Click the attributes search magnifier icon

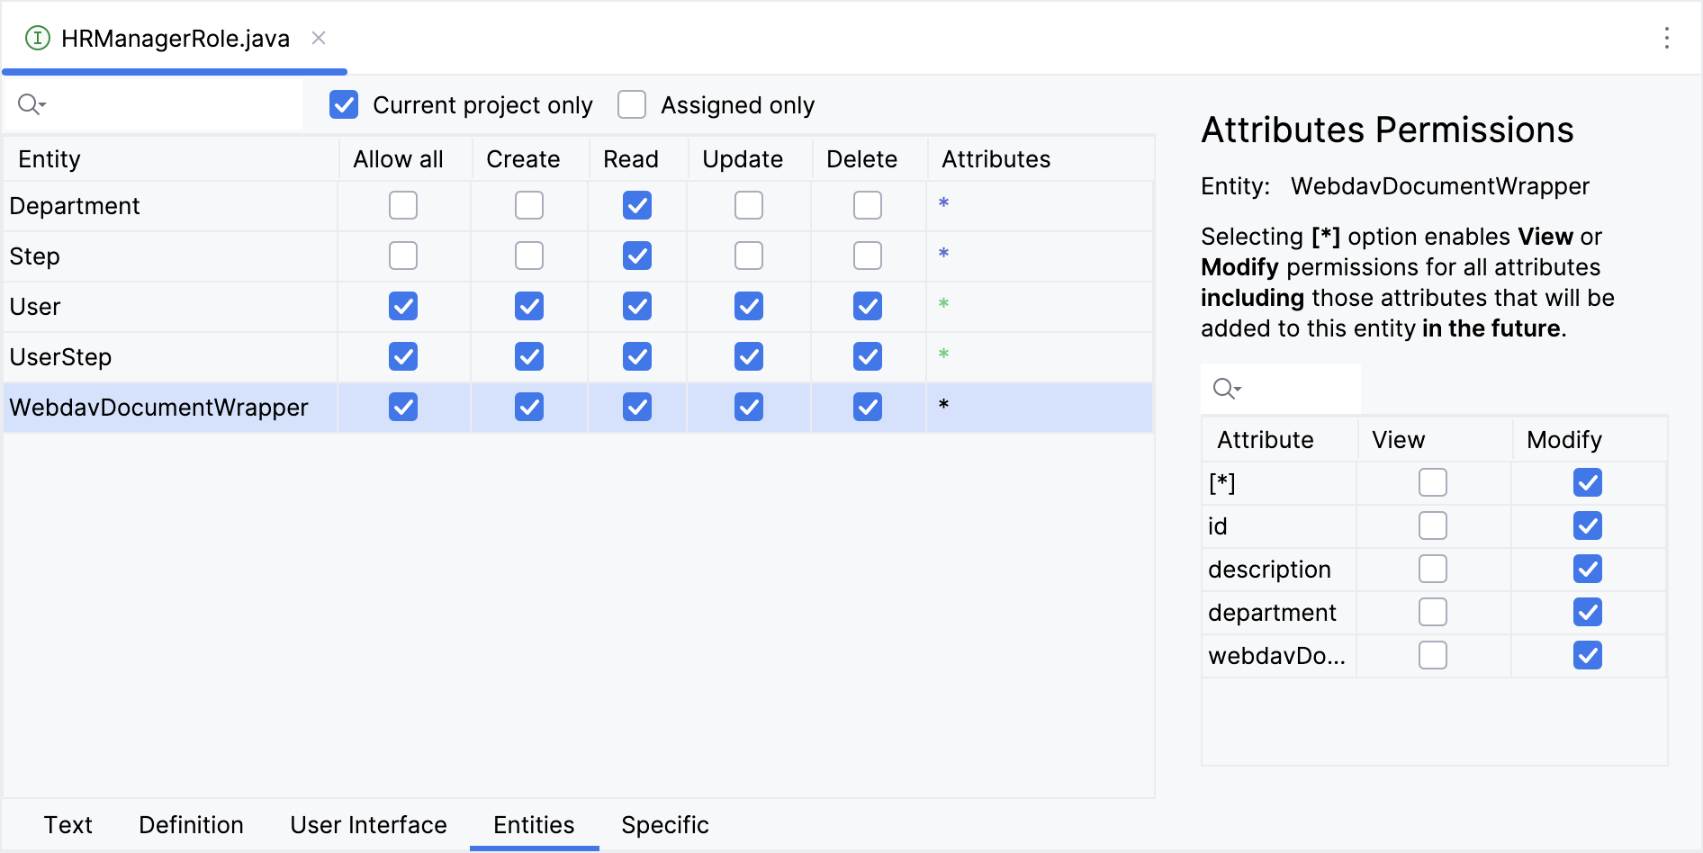tap(1226, 389)
